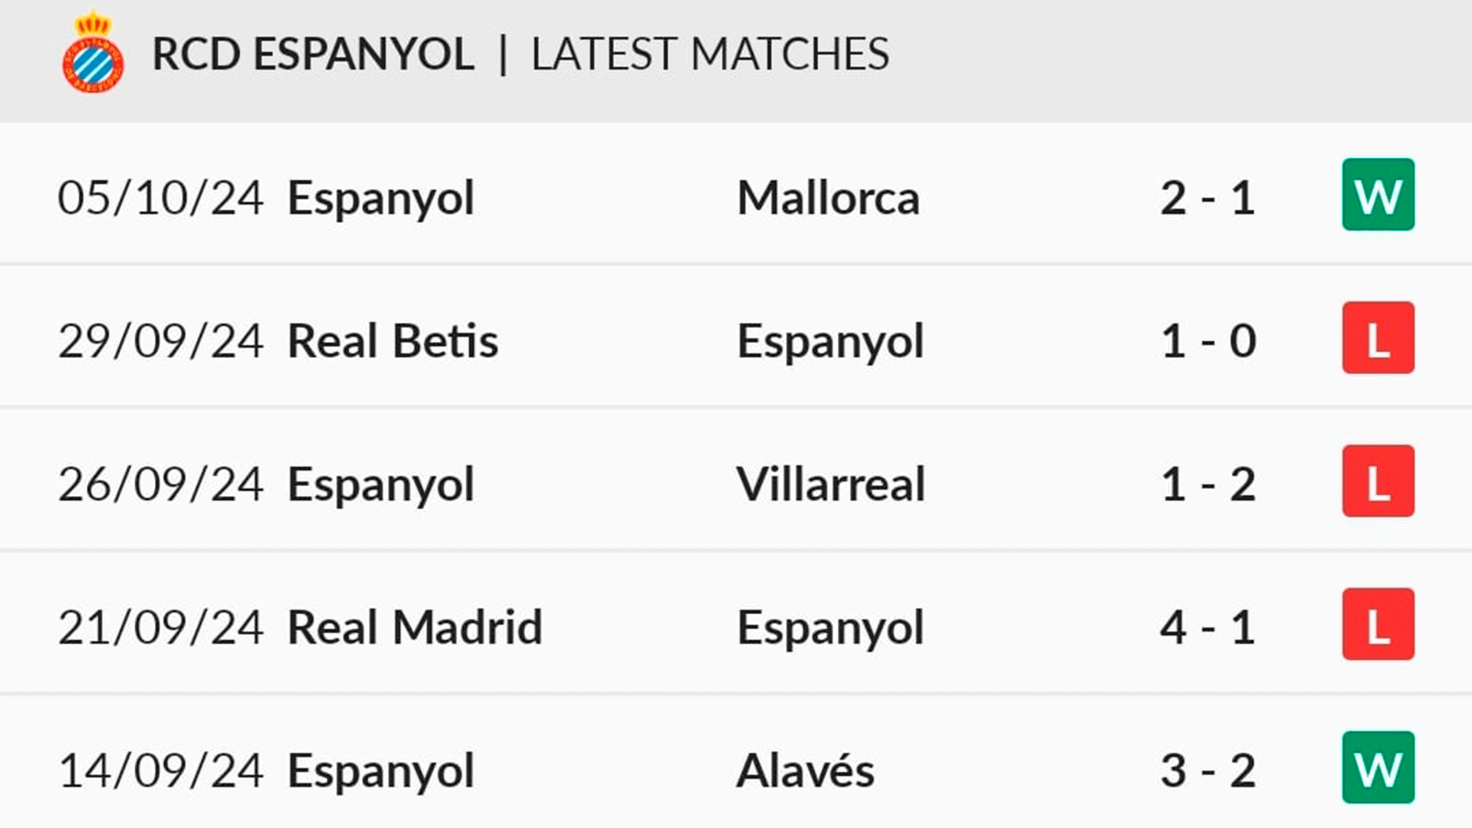Click the 4 - 1 score at Real Madrid
1472x828 pixels.
[1207, 628]
